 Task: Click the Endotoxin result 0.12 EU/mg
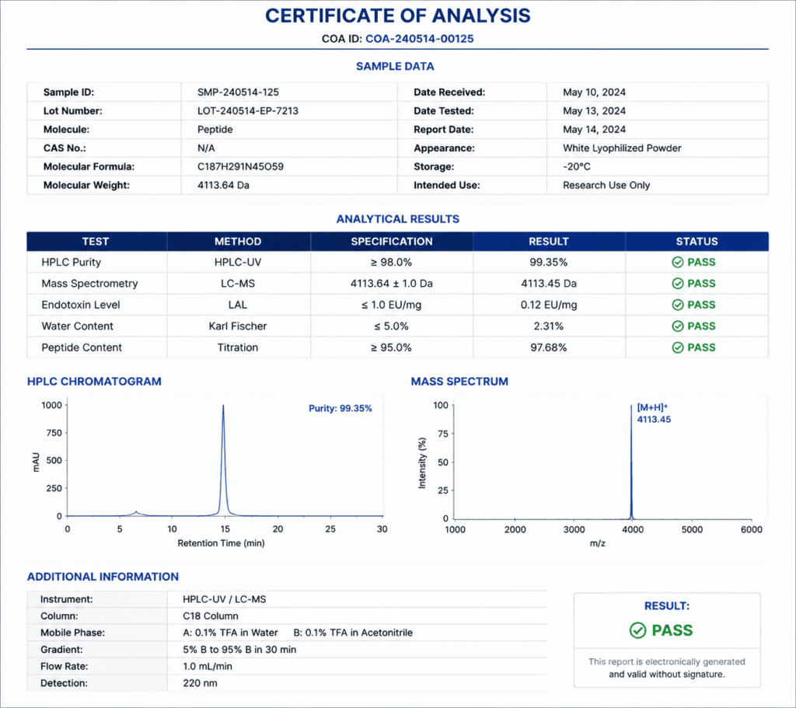[x=548, y=305]
